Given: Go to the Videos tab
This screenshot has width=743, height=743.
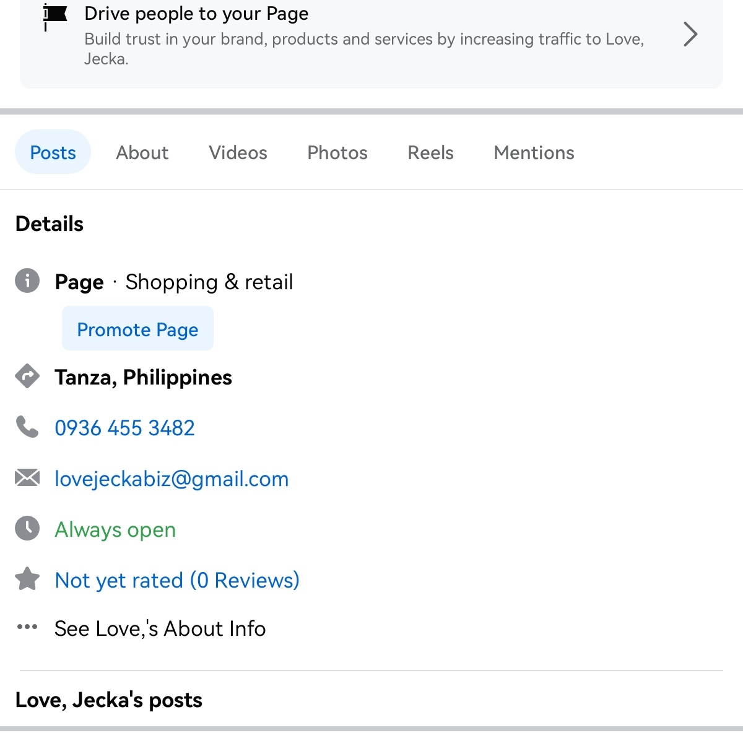Looking at the screenshot, I should tap(238, 152).
